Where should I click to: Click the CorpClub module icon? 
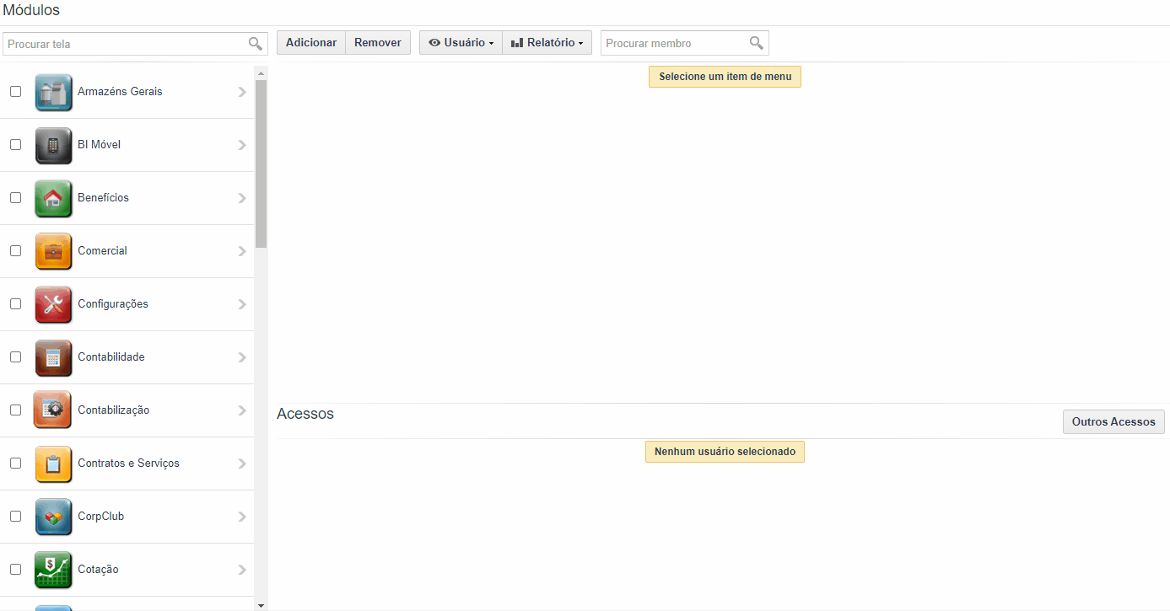[53, 517]
